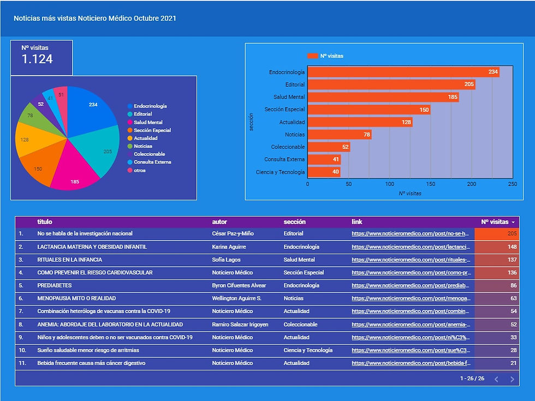
Task: Click the visits value 86 cell
Action: 497,286
